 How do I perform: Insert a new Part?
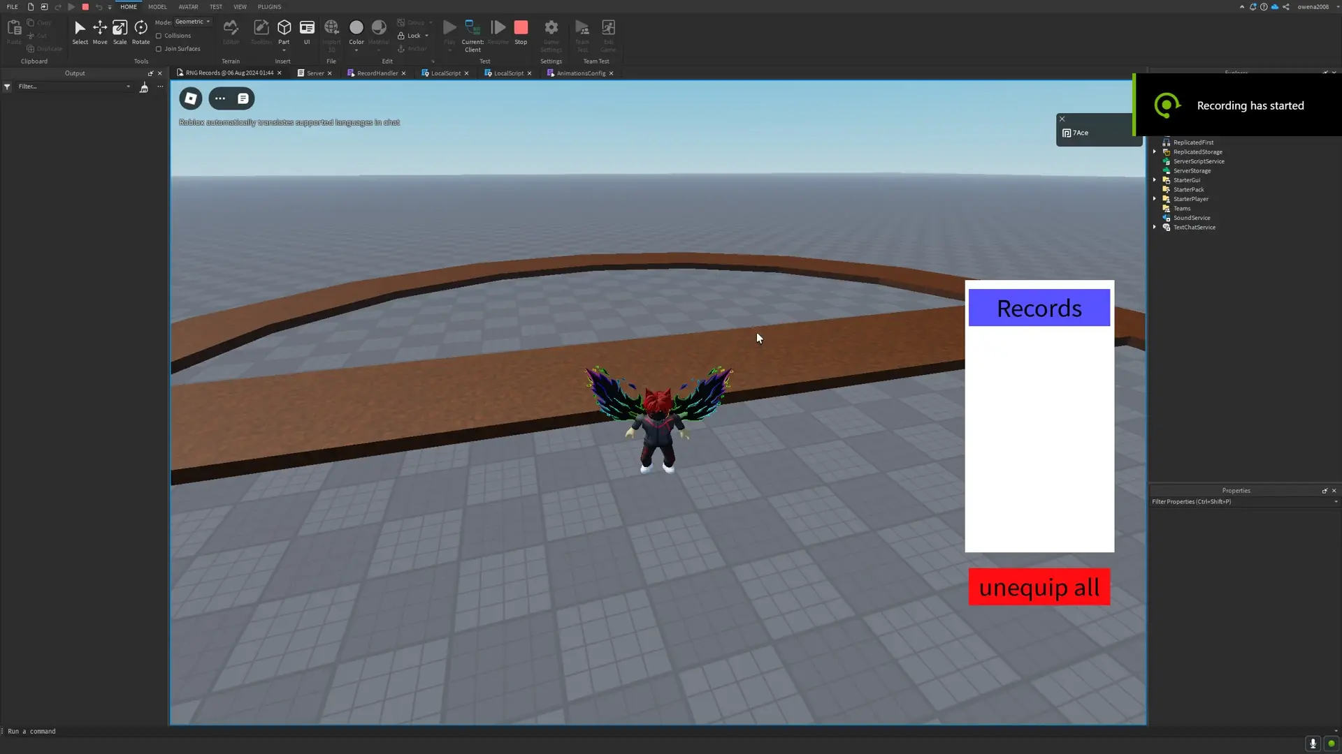click(284, 28)
